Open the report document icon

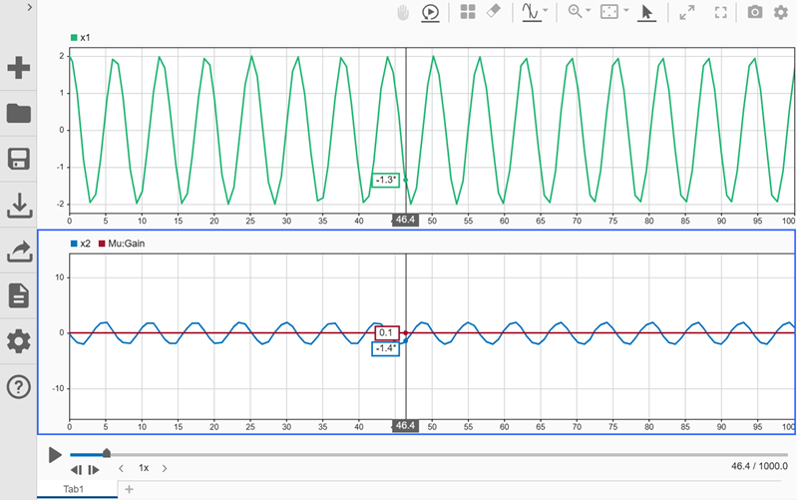[x=19, y=296]
